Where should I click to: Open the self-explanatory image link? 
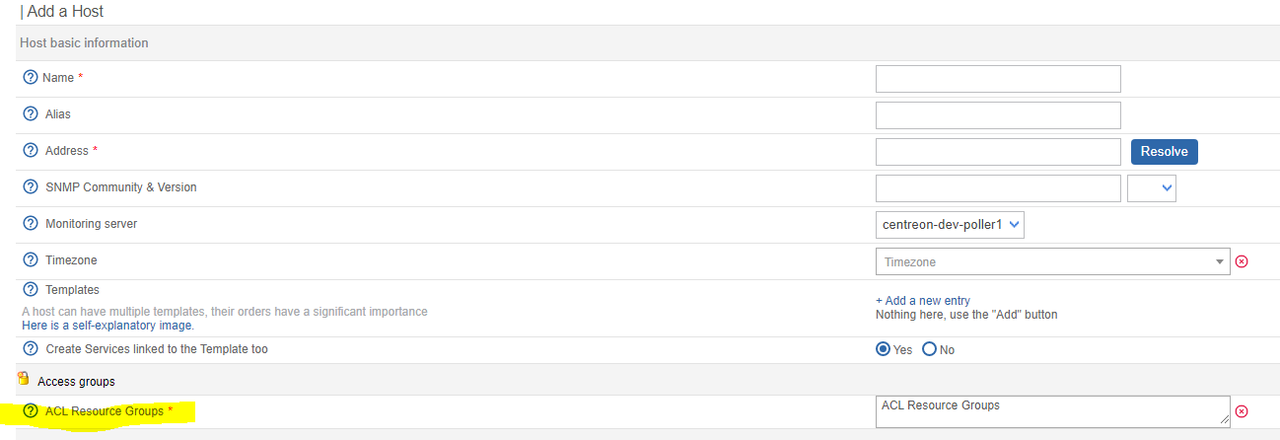pos(107,326)
